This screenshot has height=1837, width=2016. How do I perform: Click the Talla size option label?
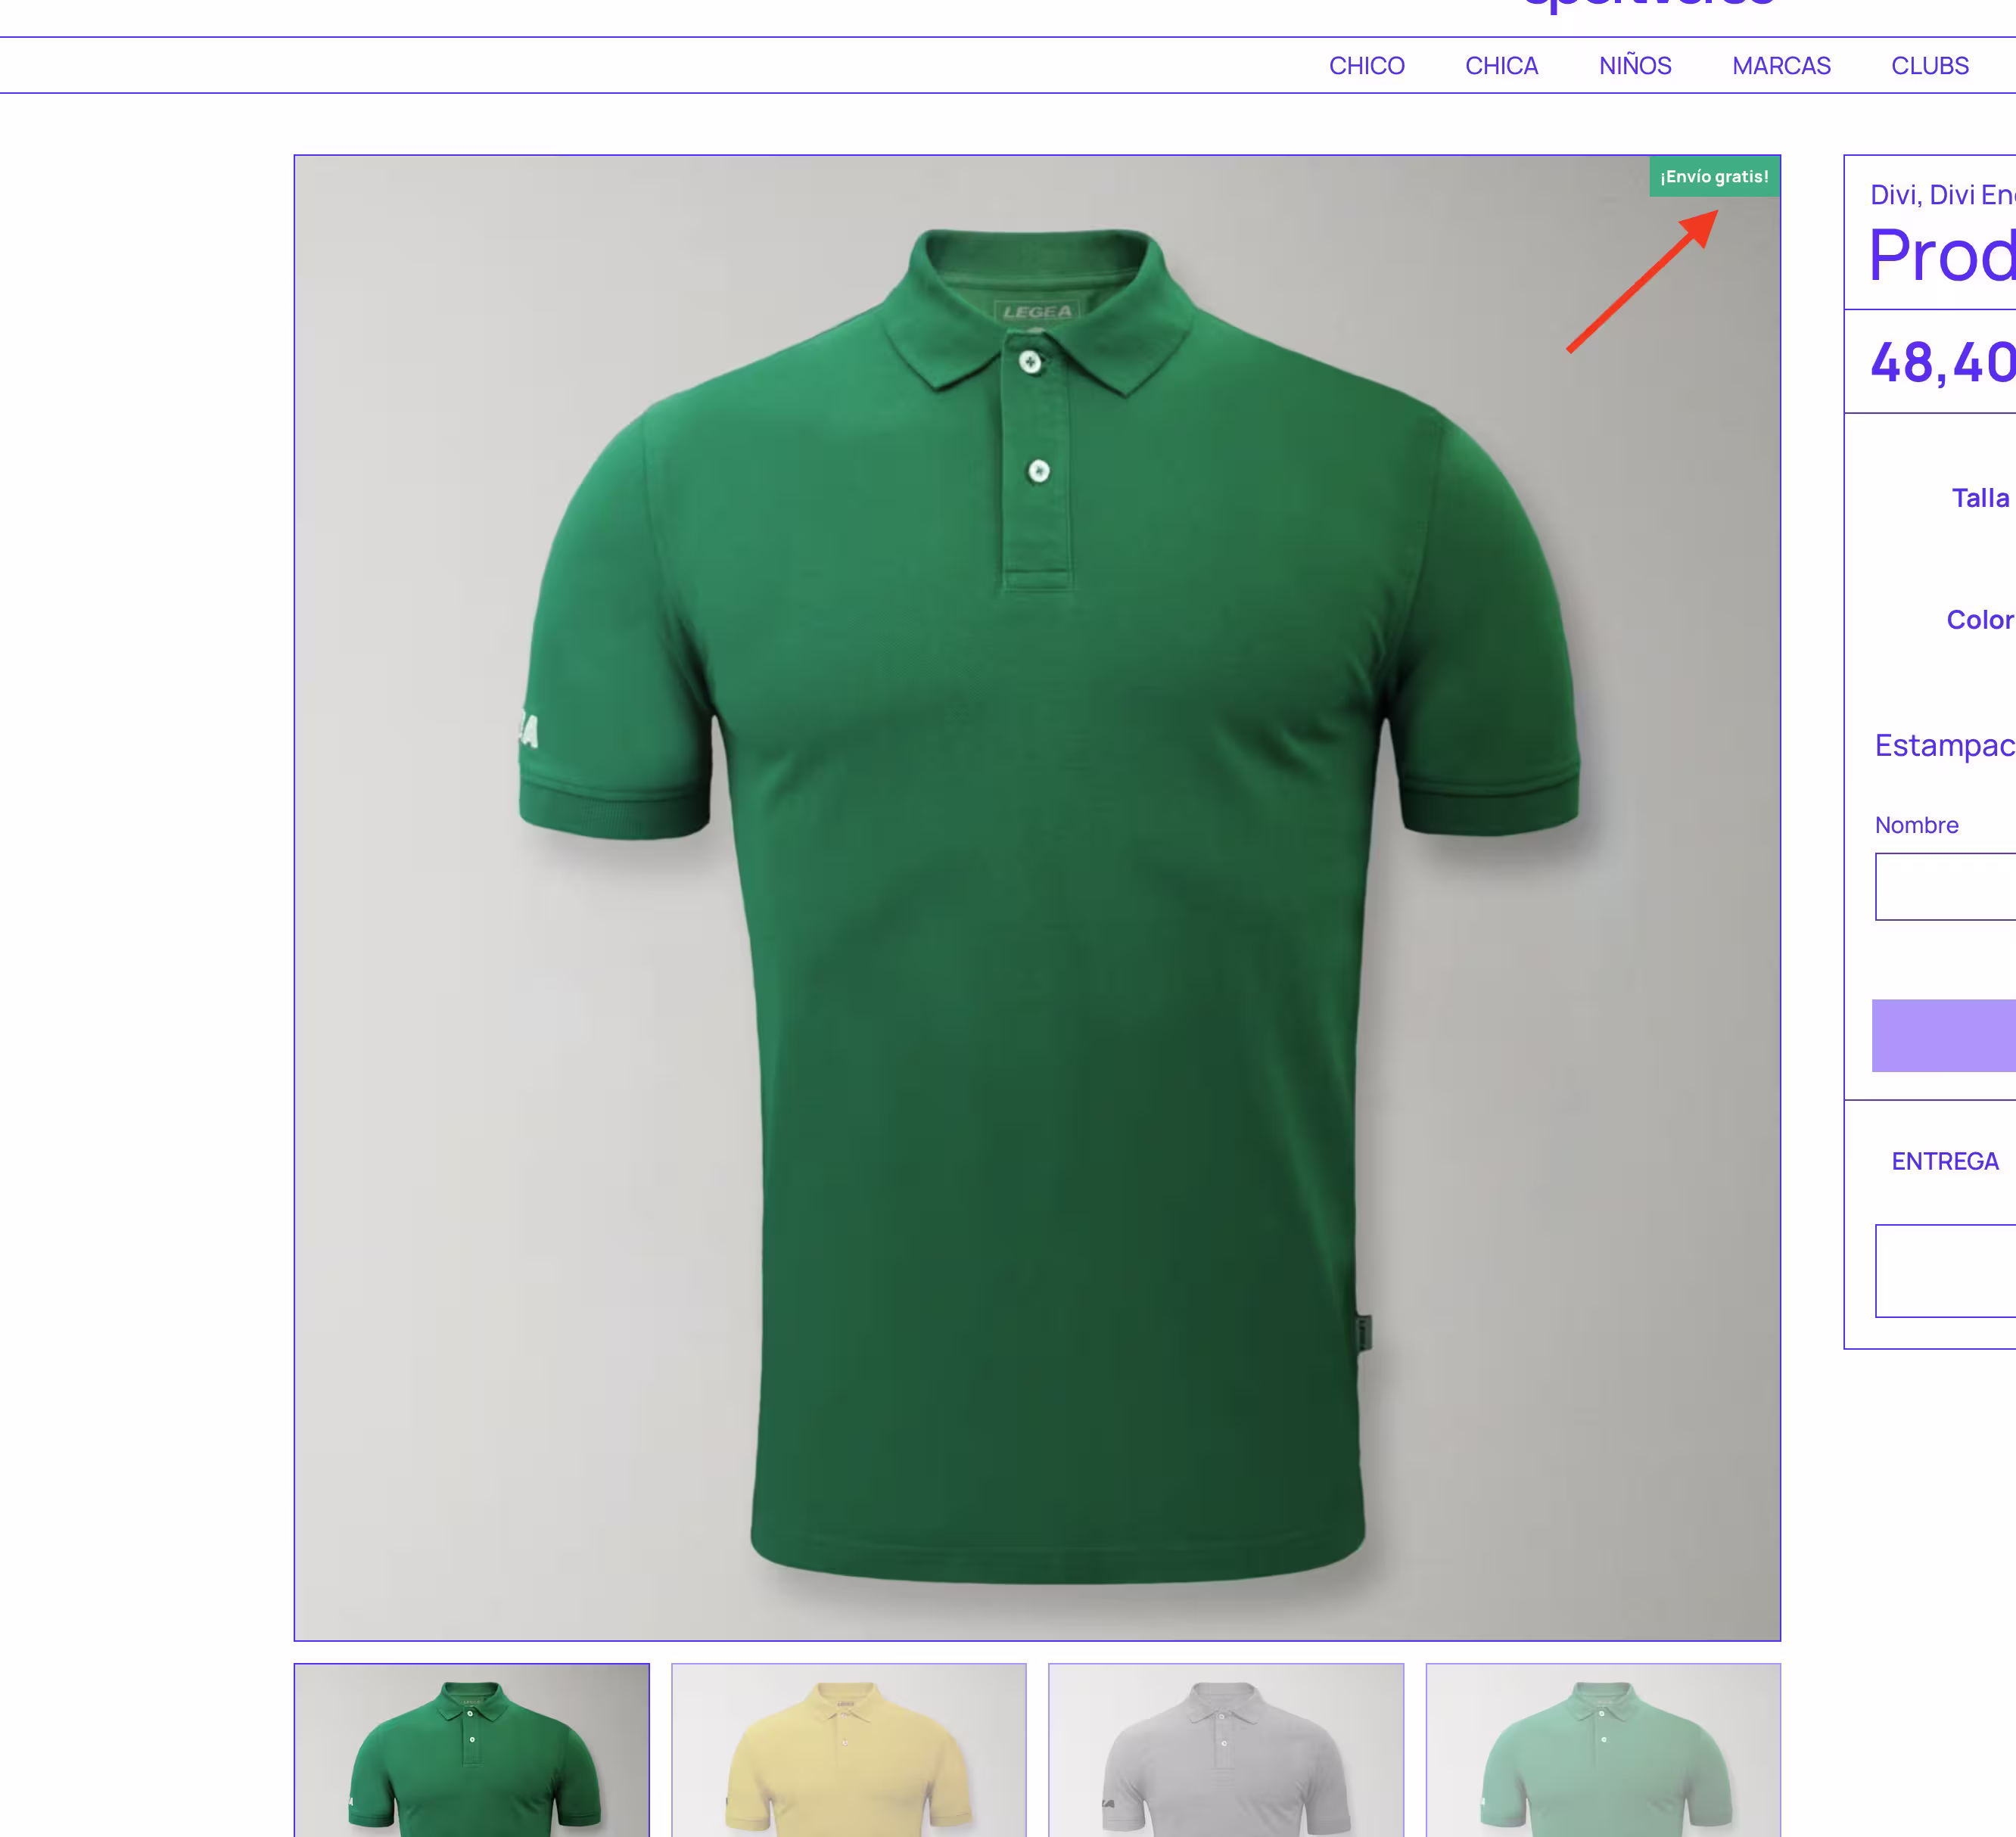tap(1979, 498)
